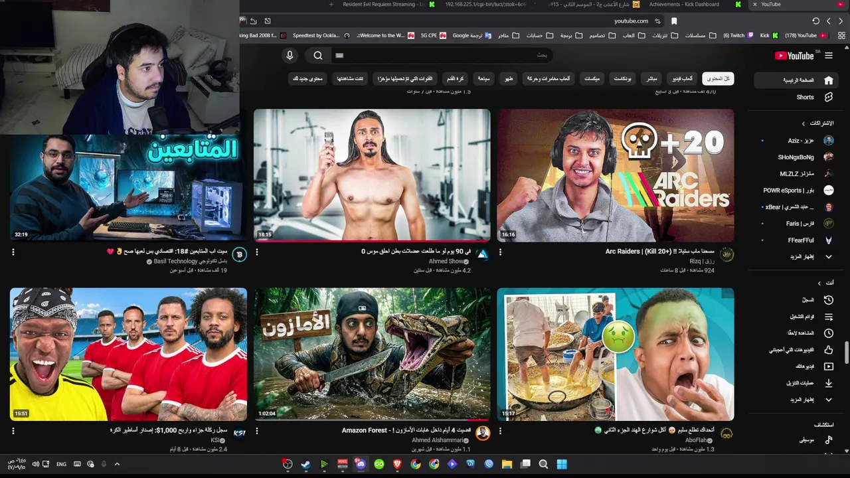Select the 'كرة القدم' filter chip
This screenshot has width=850, height=478.
(456, 78)
